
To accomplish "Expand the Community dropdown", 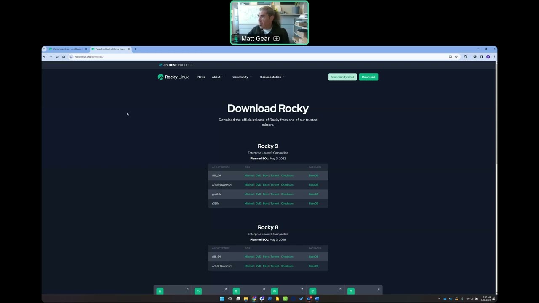I will 242,77.
